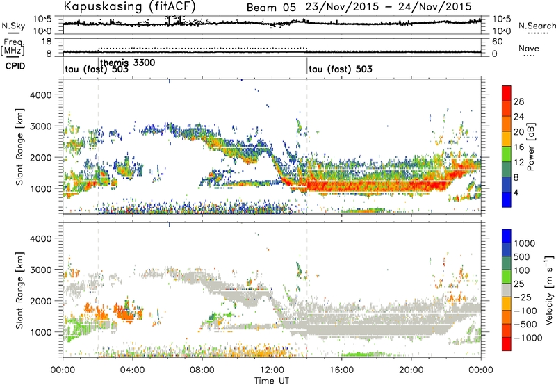Click the orange velocity patch near 03:30
This screenshot has height=385, width=556.
pyautogui.click(x=124, y=313)
